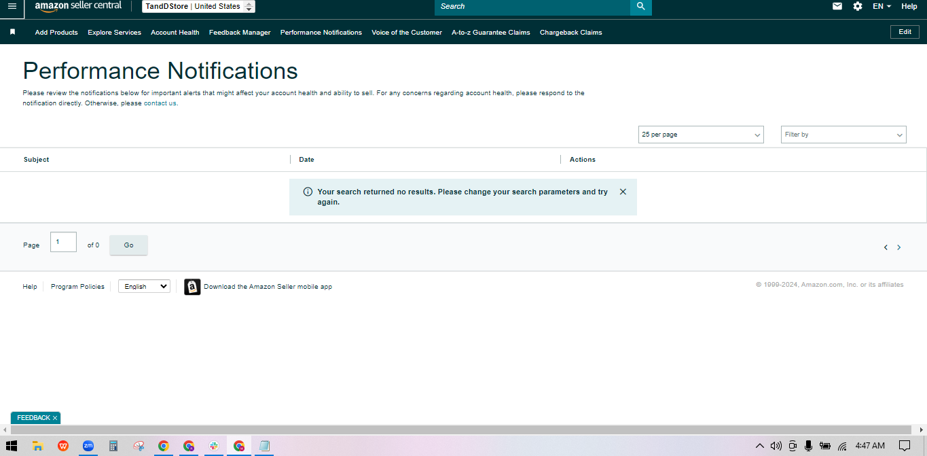
Task: Open Snipping Tool from taskbar
Action: [x=139, y=446]
